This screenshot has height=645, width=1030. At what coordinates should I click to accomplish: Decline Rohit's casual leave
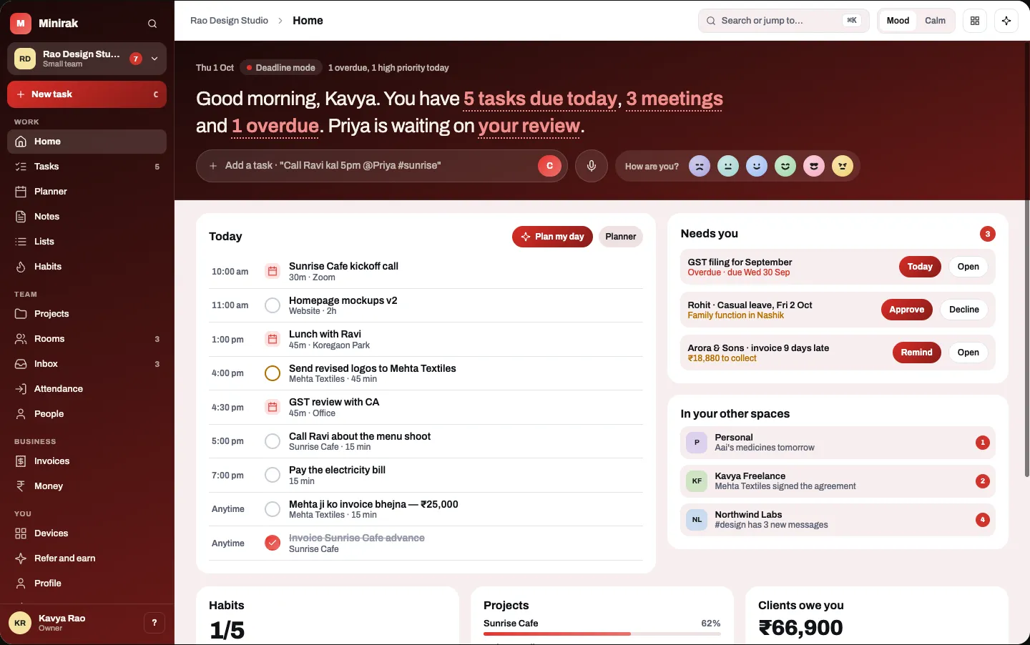coord(964,310)
